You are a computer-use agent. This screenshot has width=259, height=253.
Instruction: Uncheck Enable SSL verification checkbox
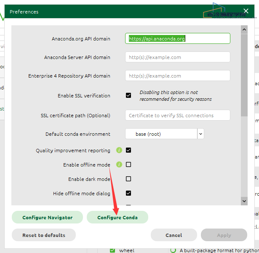128,95
